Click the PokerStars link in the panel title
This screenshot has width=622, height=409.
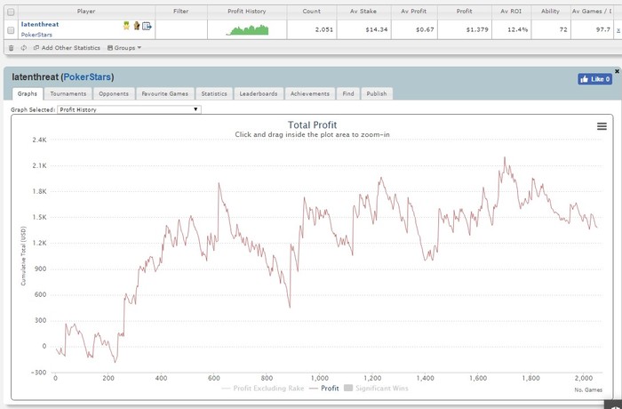click(87, 77)
